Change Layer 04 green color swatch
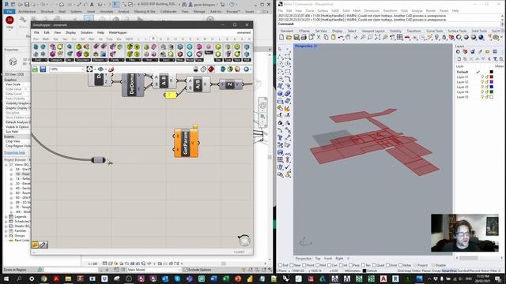 [492, 92]
